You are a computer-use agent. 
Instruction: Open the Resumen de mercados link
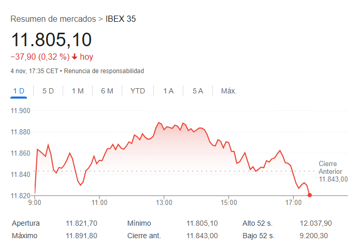(x=53, y=19)
